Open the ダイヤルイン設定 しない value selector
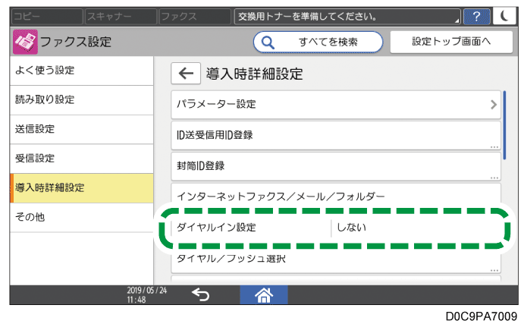The width and height of the screenshot is (524, 324). point(413,228)
